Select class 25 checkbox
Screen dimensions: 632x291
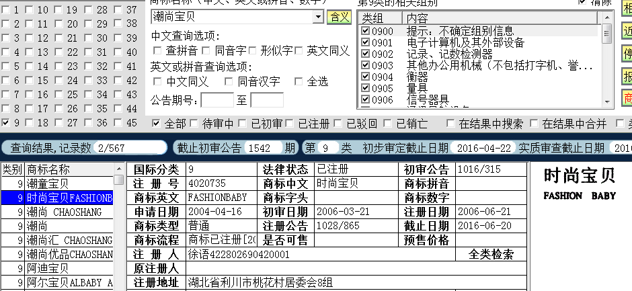pyautogui.click(x=59, y=94)
